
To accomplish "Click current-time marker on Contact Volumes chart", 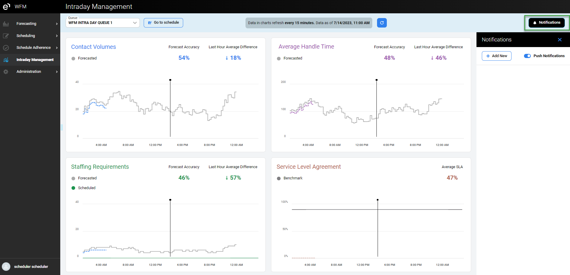I will click(x=170, y=80).
